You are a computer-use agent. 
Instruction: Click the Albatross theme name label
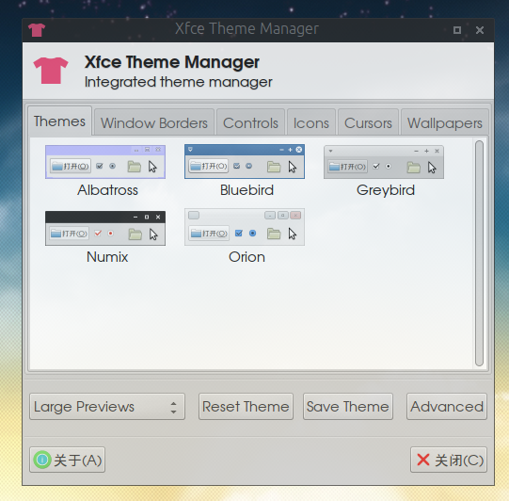(x=107, y=190)
